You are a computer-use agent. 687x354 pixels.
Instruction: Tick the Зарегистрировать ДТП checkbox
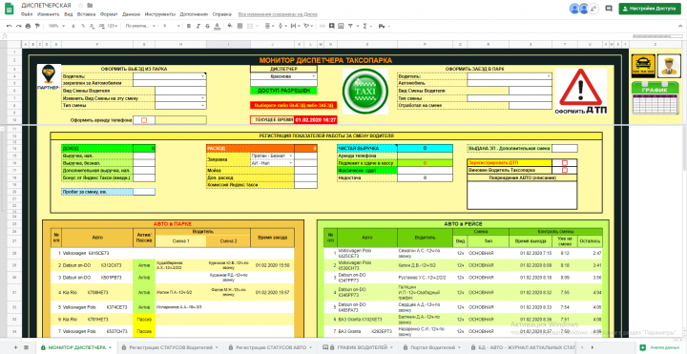(564, 162)
